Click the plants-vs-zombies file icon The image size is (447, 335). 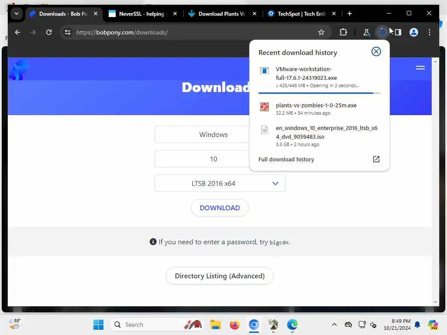(x=264, y=107)
